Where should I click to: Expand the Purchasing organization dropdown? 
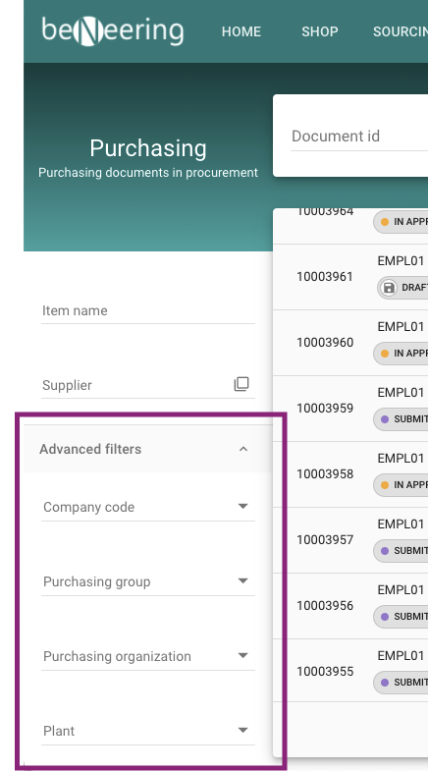click(148, 656)
